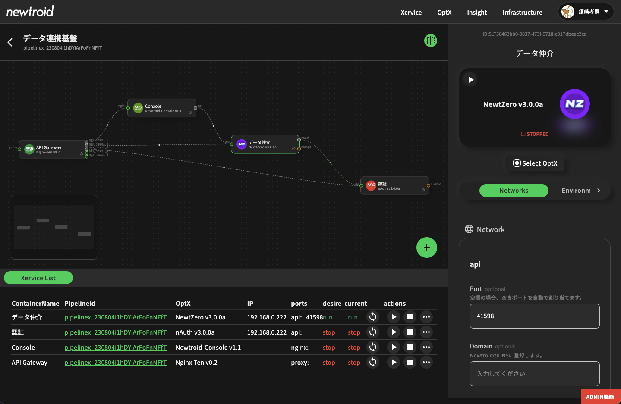Go back using the left chevron arrow
Viewport: 621px width, 404px height.
pyautogui.click(x=10, y=42)
